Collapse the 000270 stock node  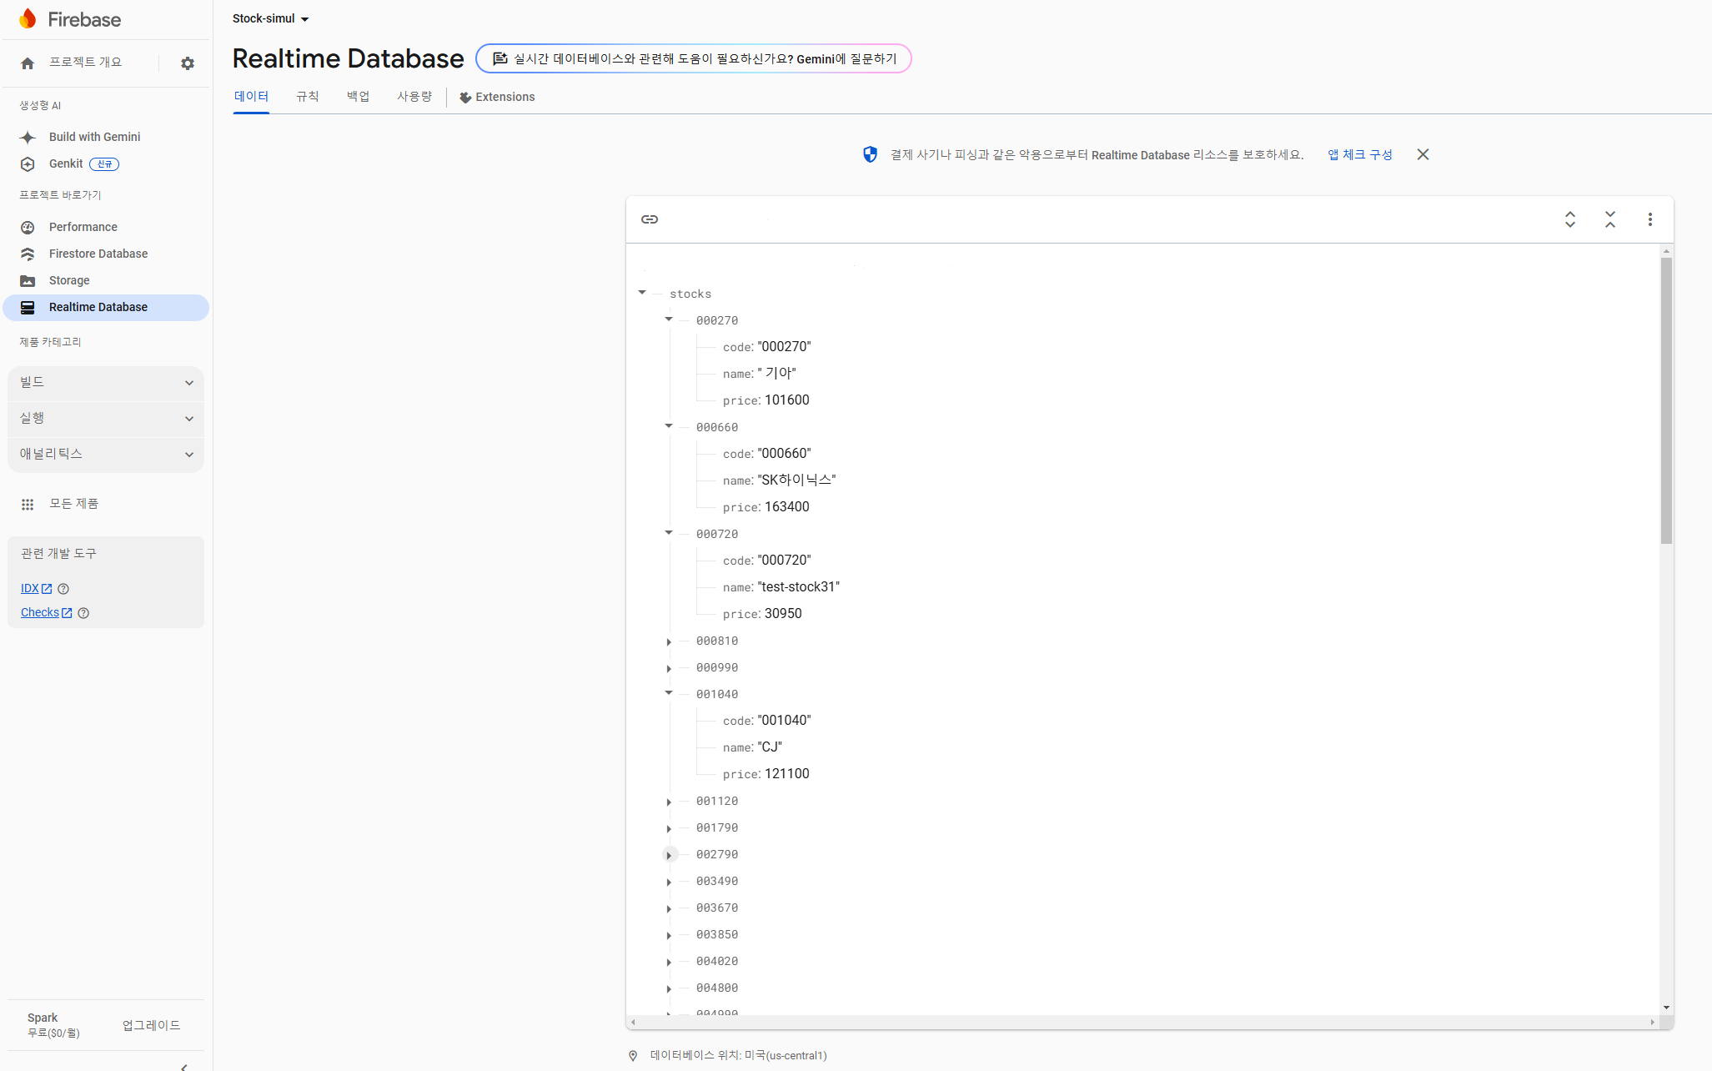(x=669, y=319)
